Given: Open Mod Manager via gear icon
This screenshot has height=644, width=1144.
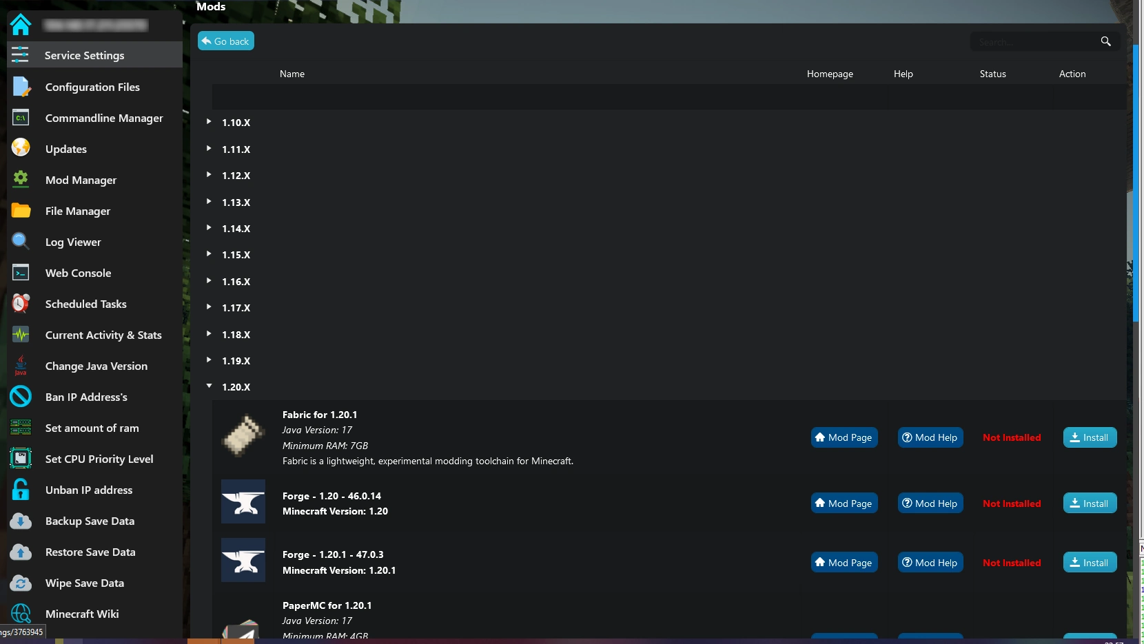Looking at the screenshot, I should 21,179.
